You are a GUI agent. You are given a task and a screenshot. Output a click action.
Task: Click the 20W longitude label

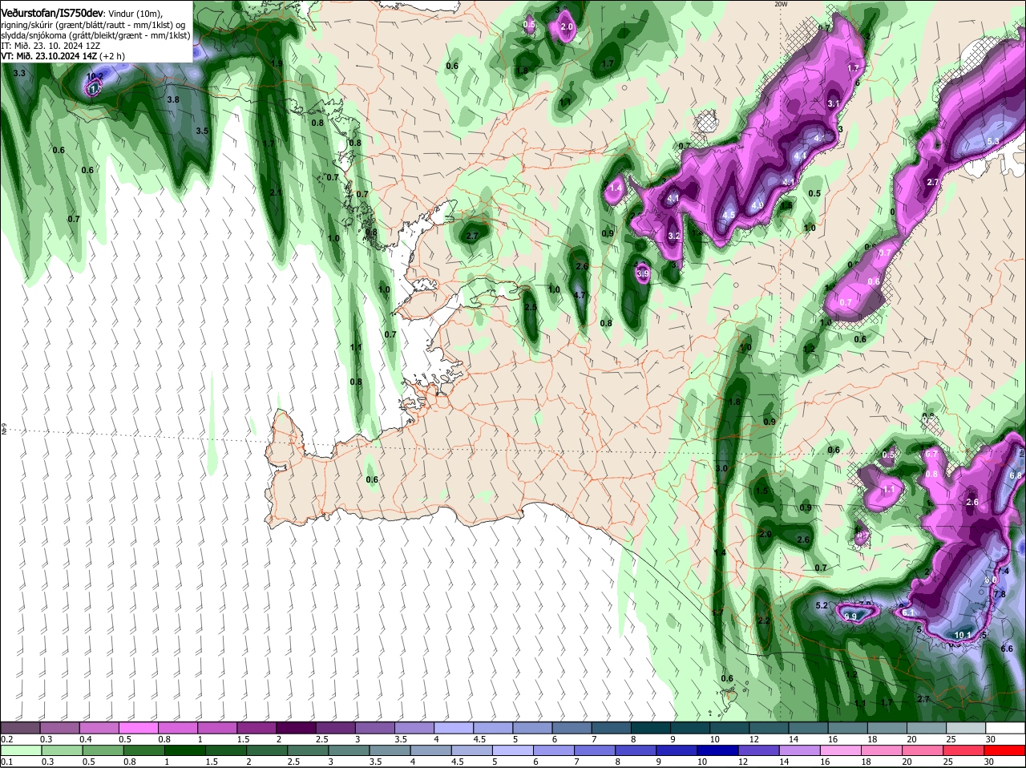click(x=782, y=4)
